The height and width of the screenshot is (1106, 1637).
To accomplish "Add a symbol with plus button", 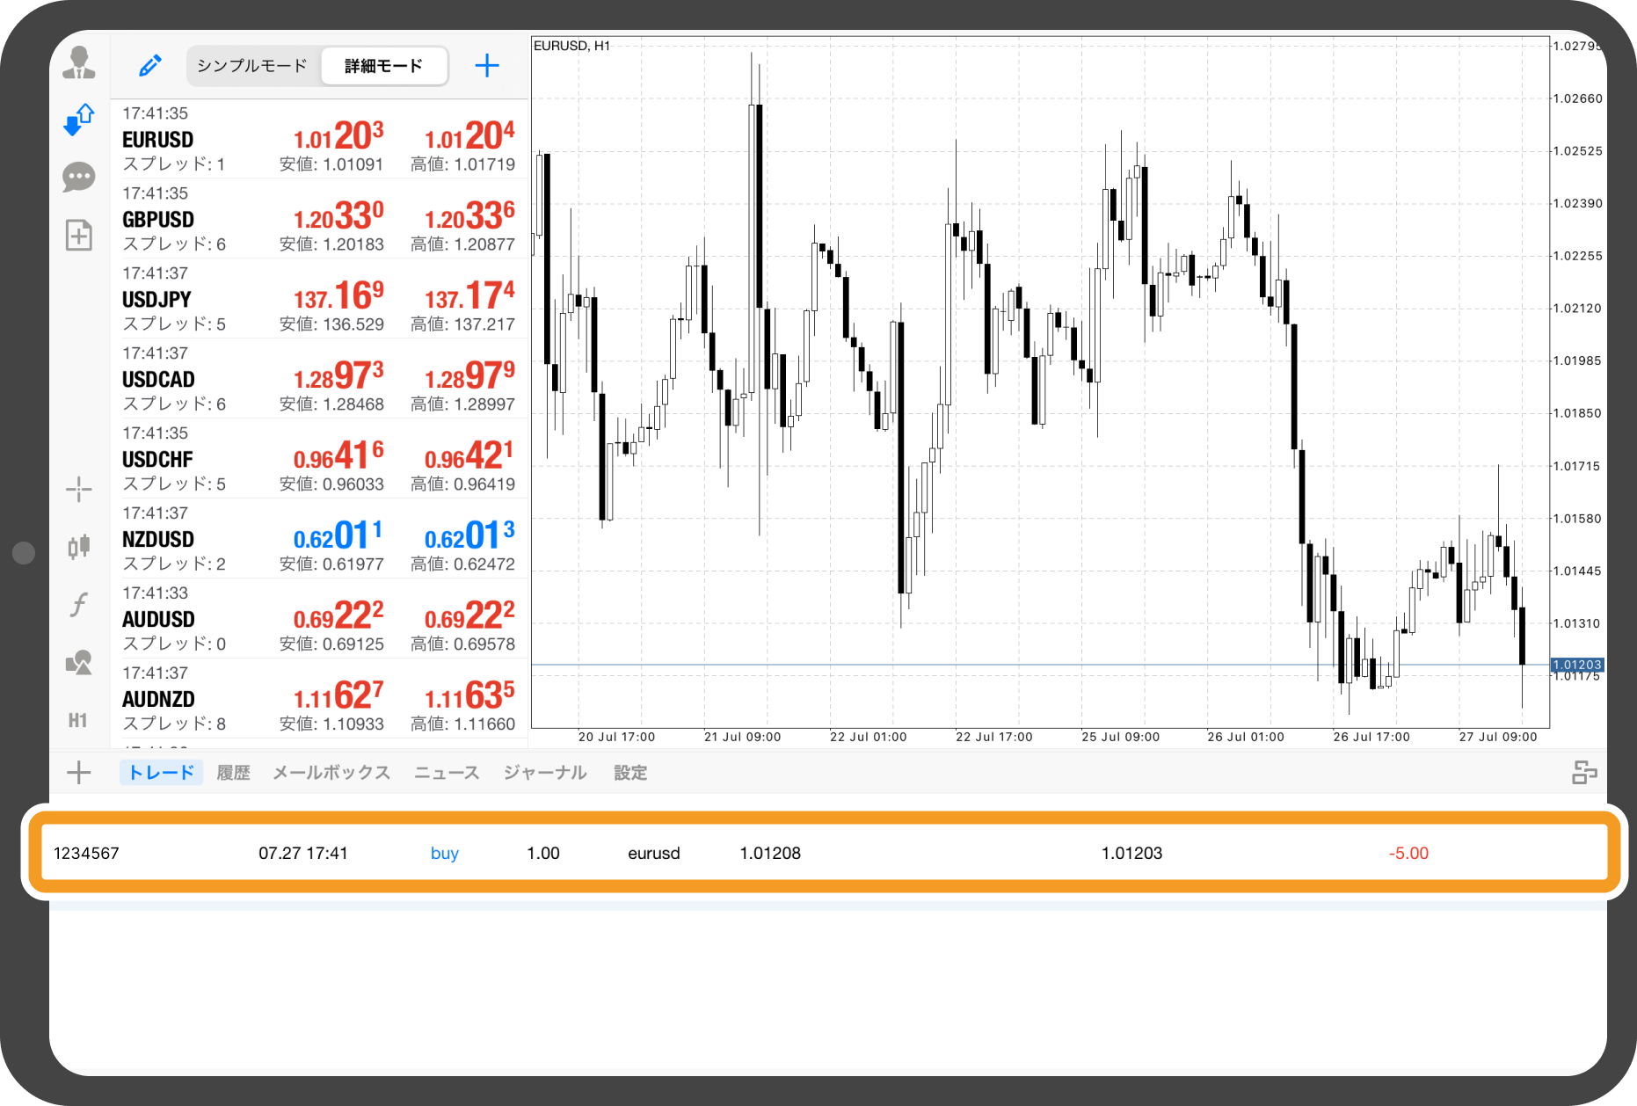I will (x=487, y=65).
